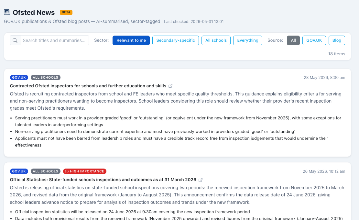This screenshot has height=220, width=359.
Task: Click the Ofsted News page heading
Action: click(x=34, y=12)
